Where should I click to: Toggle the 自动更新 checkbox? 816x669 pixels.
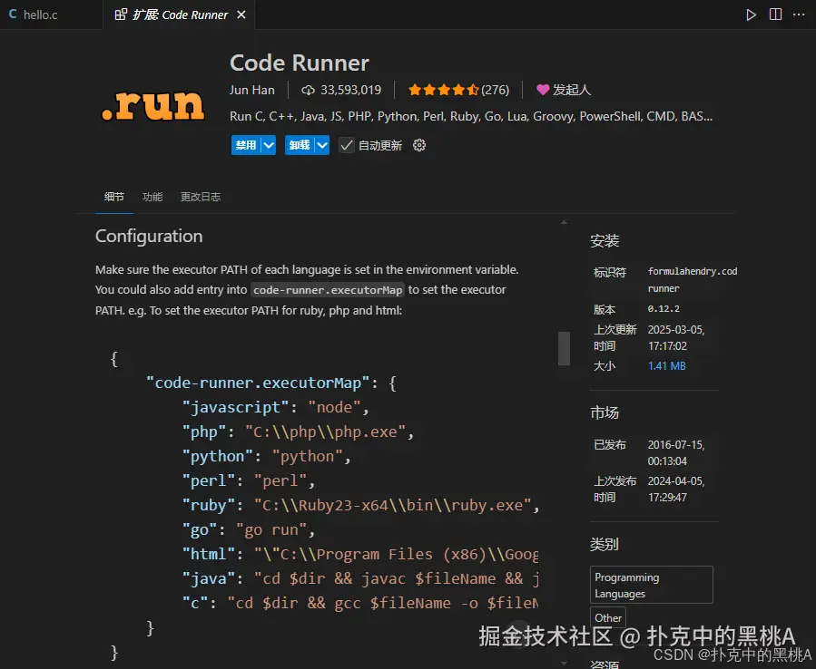point(347,145)
